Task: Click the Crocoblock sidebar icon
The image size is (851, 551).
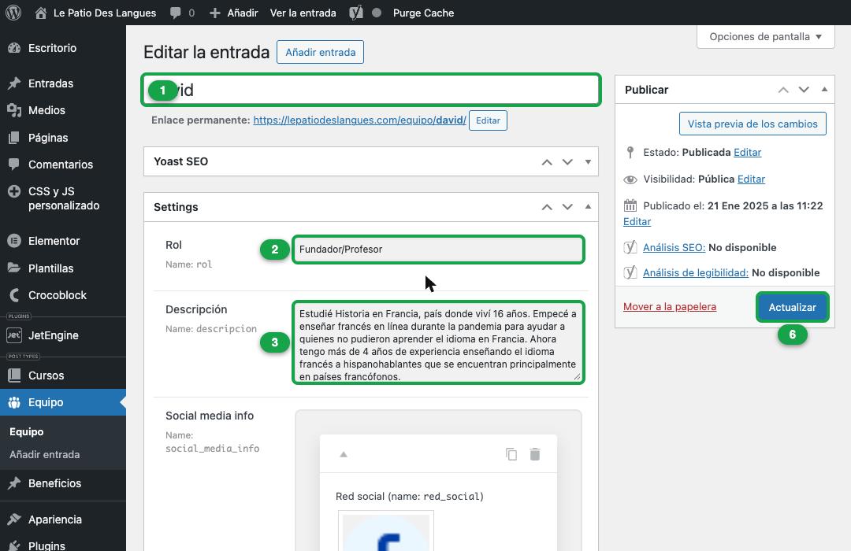Action: pyautogui.click(x=14, y=295)
